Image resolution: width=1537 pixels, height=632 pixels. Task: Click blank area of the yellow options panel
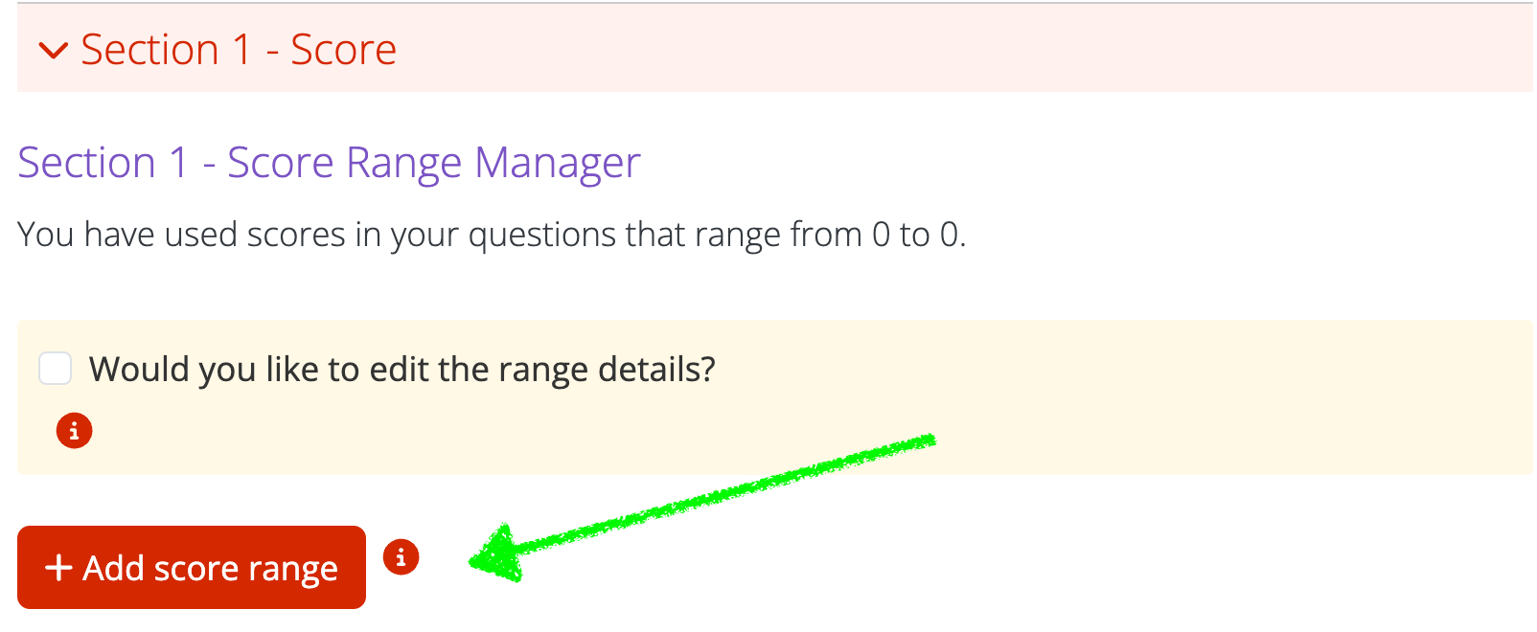pyautogui.click(x=1150, y=412)
